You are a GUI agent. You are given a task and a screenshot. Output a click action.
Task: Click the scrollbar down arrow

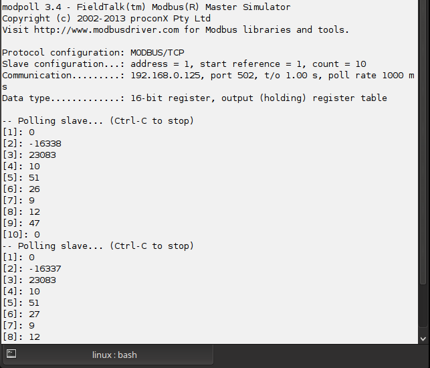point(423,339)
